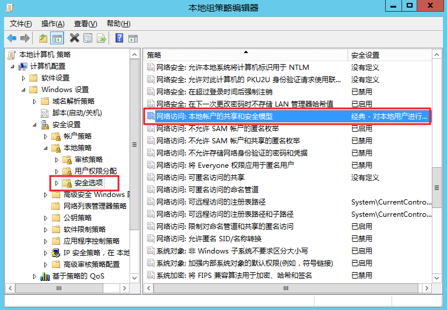Toggle the show/hide console tree icon
The height and width of the screenshot is (310, 447).
pyautogui.click(x=57, y=38)
